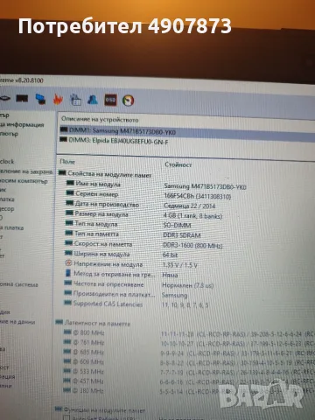
Task: Click the value 'Нормален (7.8 us)'
Action: 187,285
